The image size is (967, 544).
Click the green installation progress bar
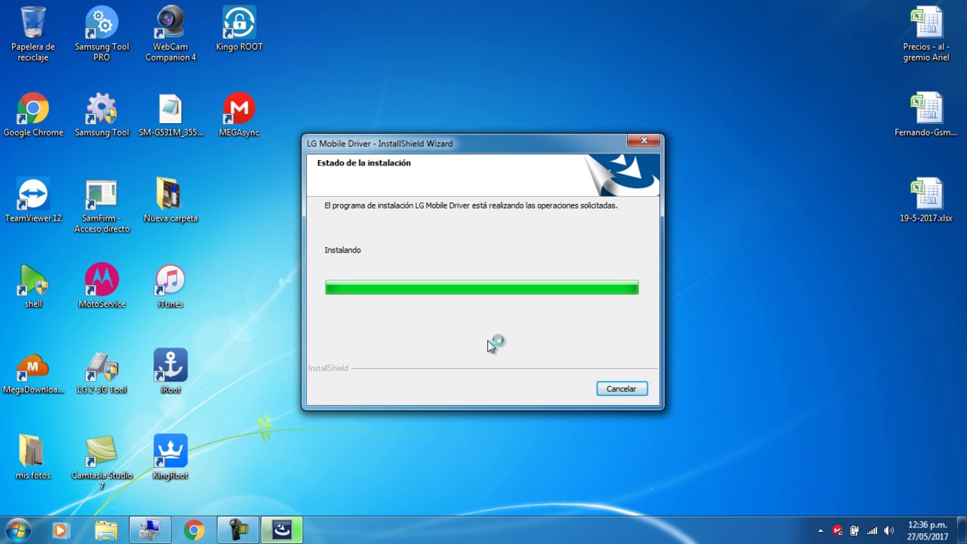pos(482,287)
